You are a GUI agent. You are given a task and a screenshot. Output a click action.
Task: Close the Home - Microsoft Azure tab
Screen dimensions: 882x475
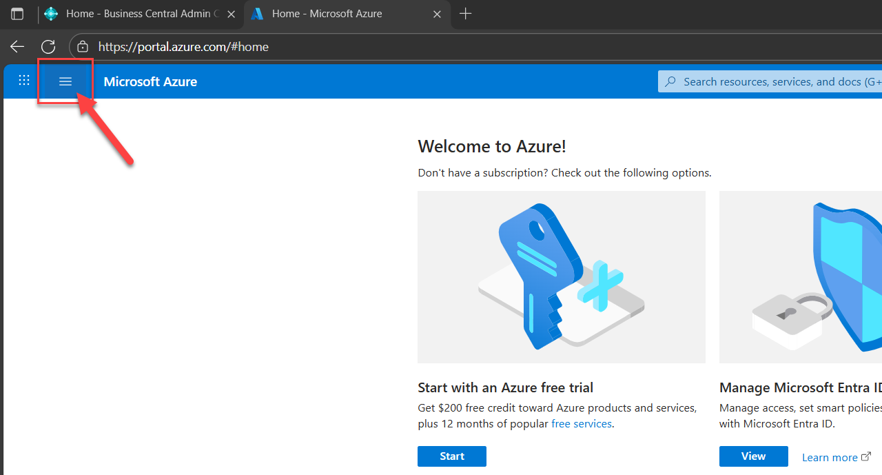437,14
